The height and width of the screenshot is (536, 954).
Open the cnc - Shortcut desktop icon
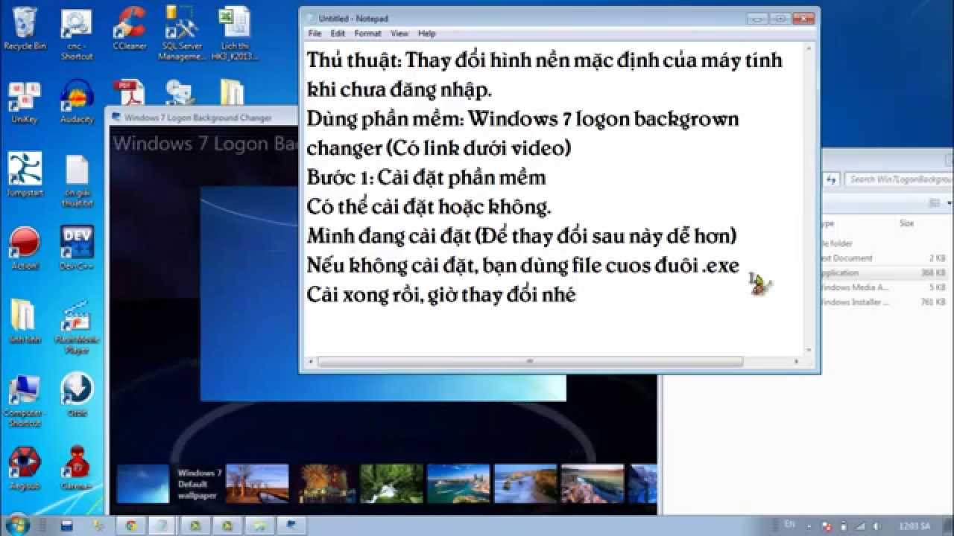pos(76,33)
